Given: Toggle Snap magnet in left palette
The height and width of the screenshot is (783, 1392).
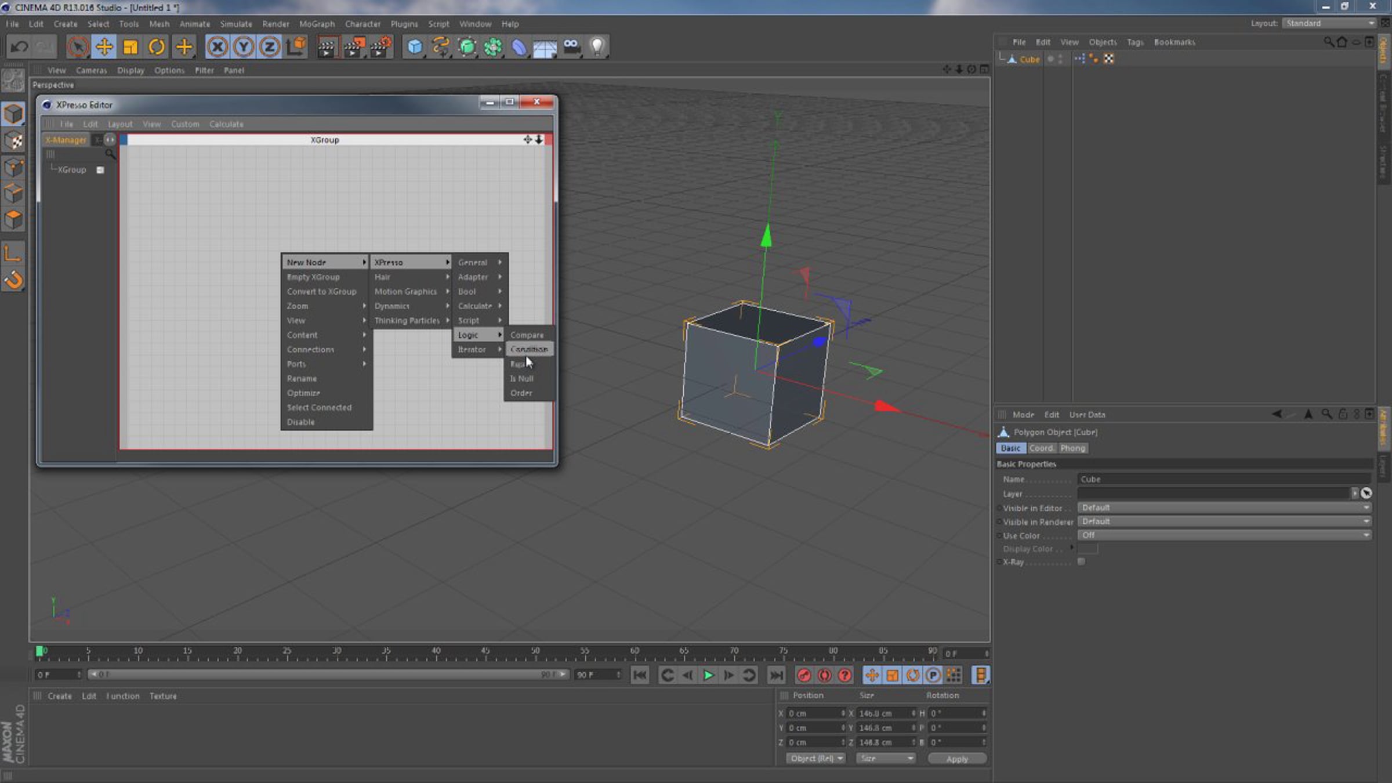Looking at the screenshot, I should 13,280.
